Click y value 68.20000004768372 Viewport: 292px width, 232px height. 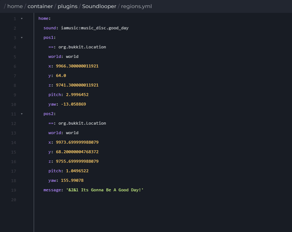[77, 152]
